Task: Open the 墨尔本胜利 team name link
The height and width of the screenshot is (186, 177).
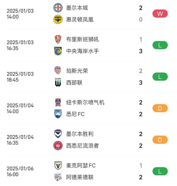Action: pos(80,134)
